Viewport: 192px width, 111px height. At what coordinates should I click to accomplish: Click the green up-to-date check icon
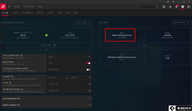(47, 35)
